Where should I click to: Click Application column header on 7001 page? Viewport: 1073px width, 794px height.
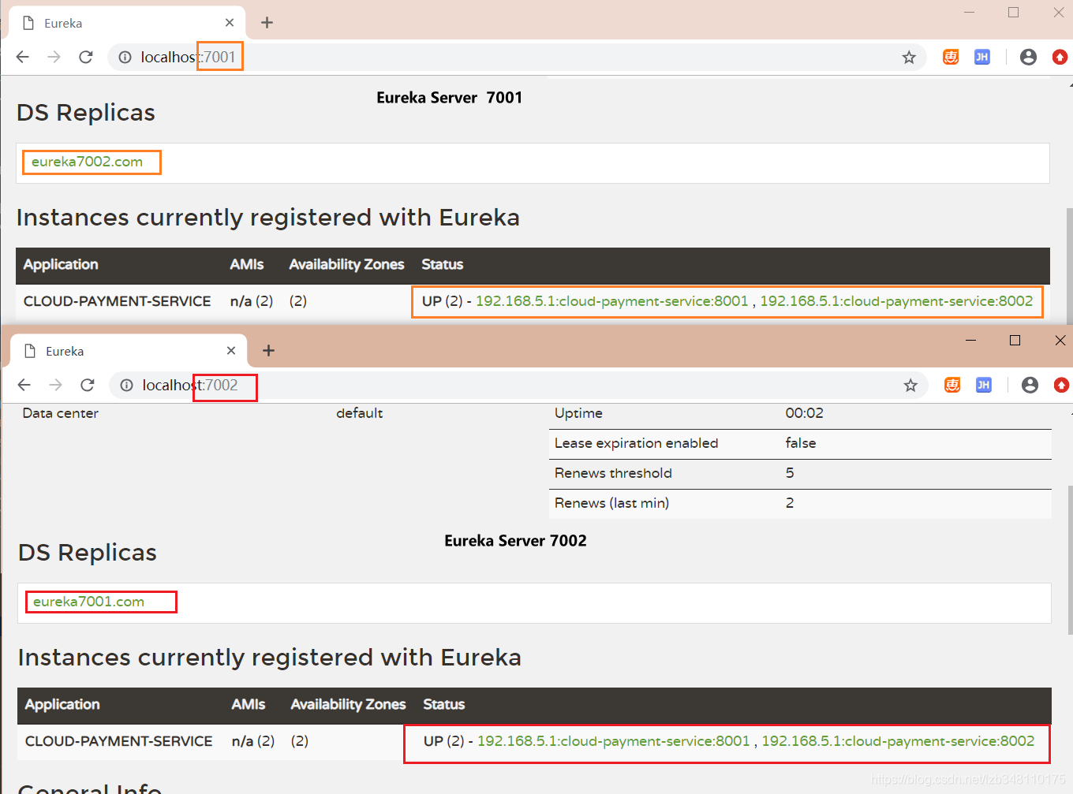[x=61, y=265]
